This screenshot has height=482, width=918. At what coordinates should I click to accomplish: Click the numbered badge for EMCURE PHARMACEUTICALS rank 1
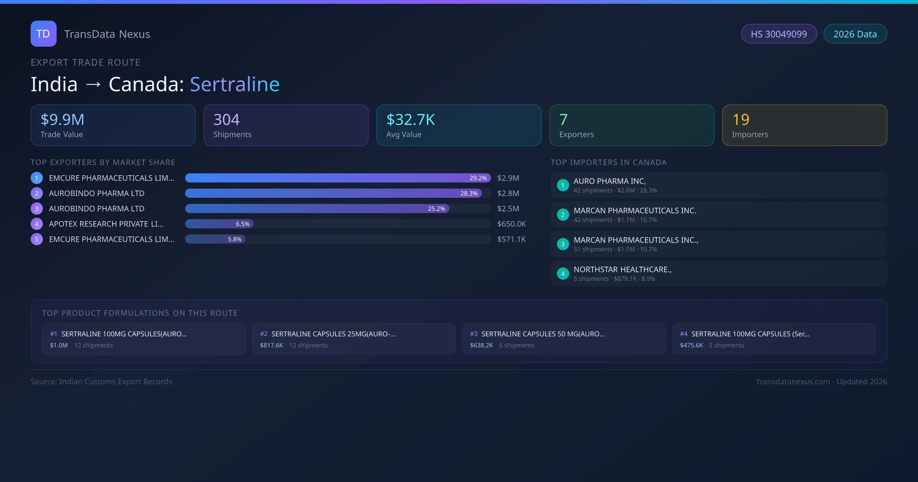click(36, 177)
